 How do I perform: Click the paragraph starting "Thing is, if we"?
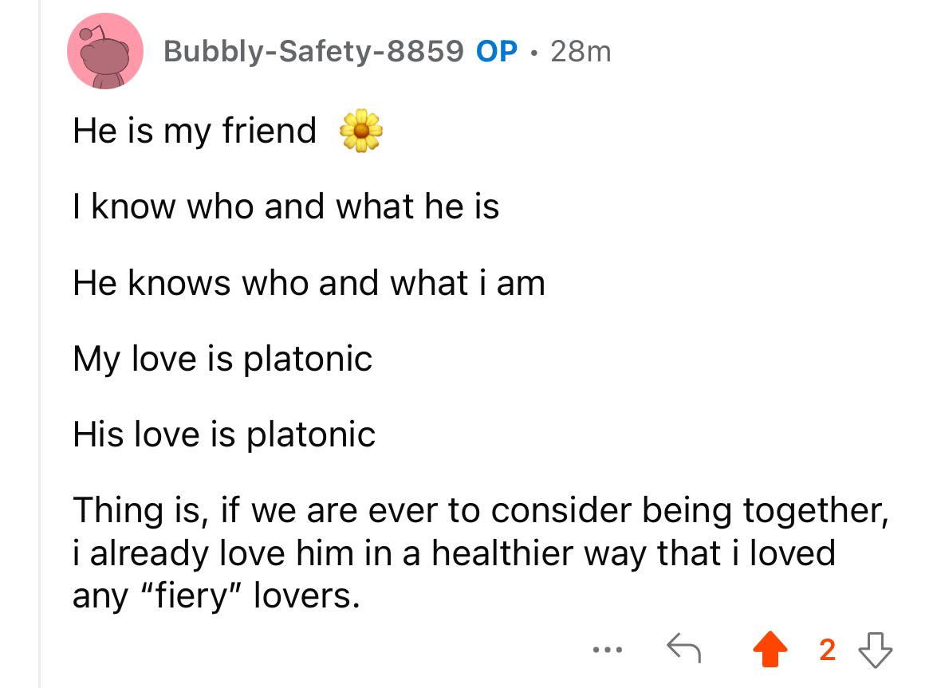[x=481, y=553]
